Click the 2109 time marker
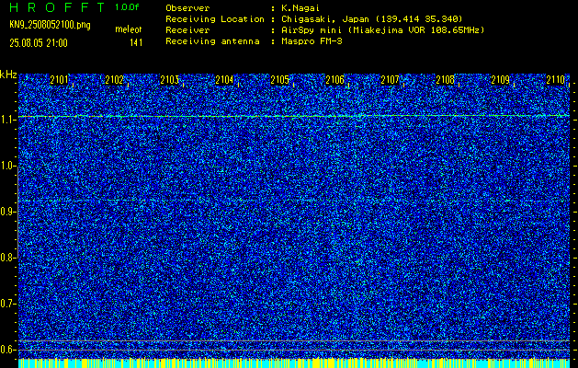The image size is (578, 368). coord(501,80)
